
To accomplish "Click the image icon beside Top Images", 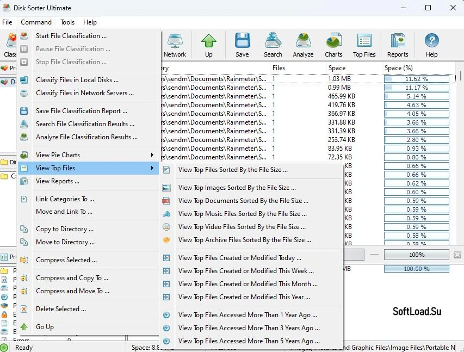I will tap(166, 188).
